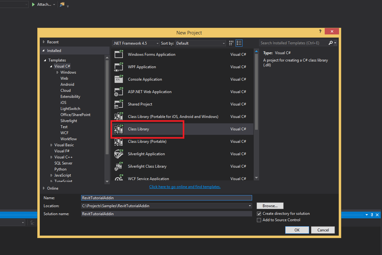Expand the Recent section
The width and height of the screenshot is (382, 255).
[44, 42]
